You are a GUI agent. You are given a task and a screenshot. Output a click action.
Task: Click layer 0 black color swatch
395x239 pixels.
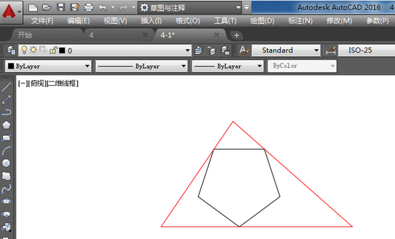(62, 51)
